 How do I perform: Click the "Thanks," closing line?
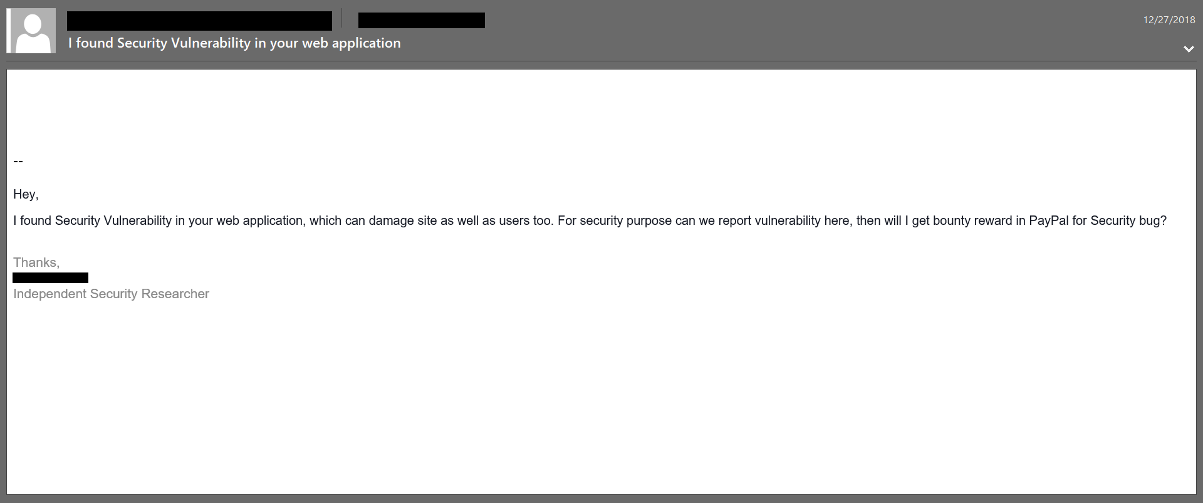36,262
